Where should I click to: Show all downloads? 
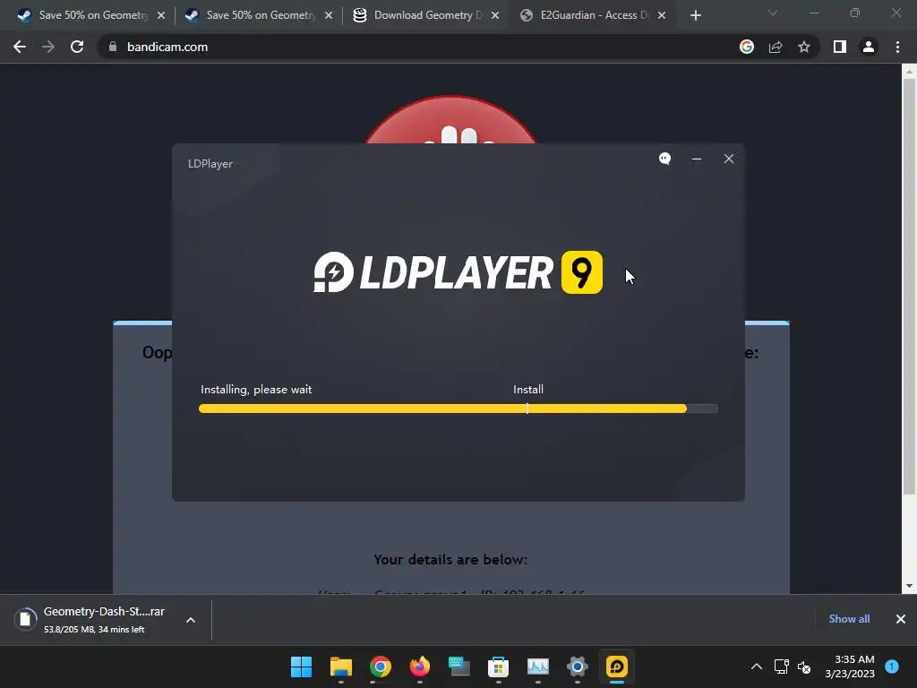pos(849,619)
